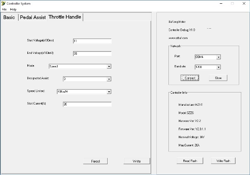Click the Close button in Network group
This screenshot has width=250, height=175.
(218, 78)
